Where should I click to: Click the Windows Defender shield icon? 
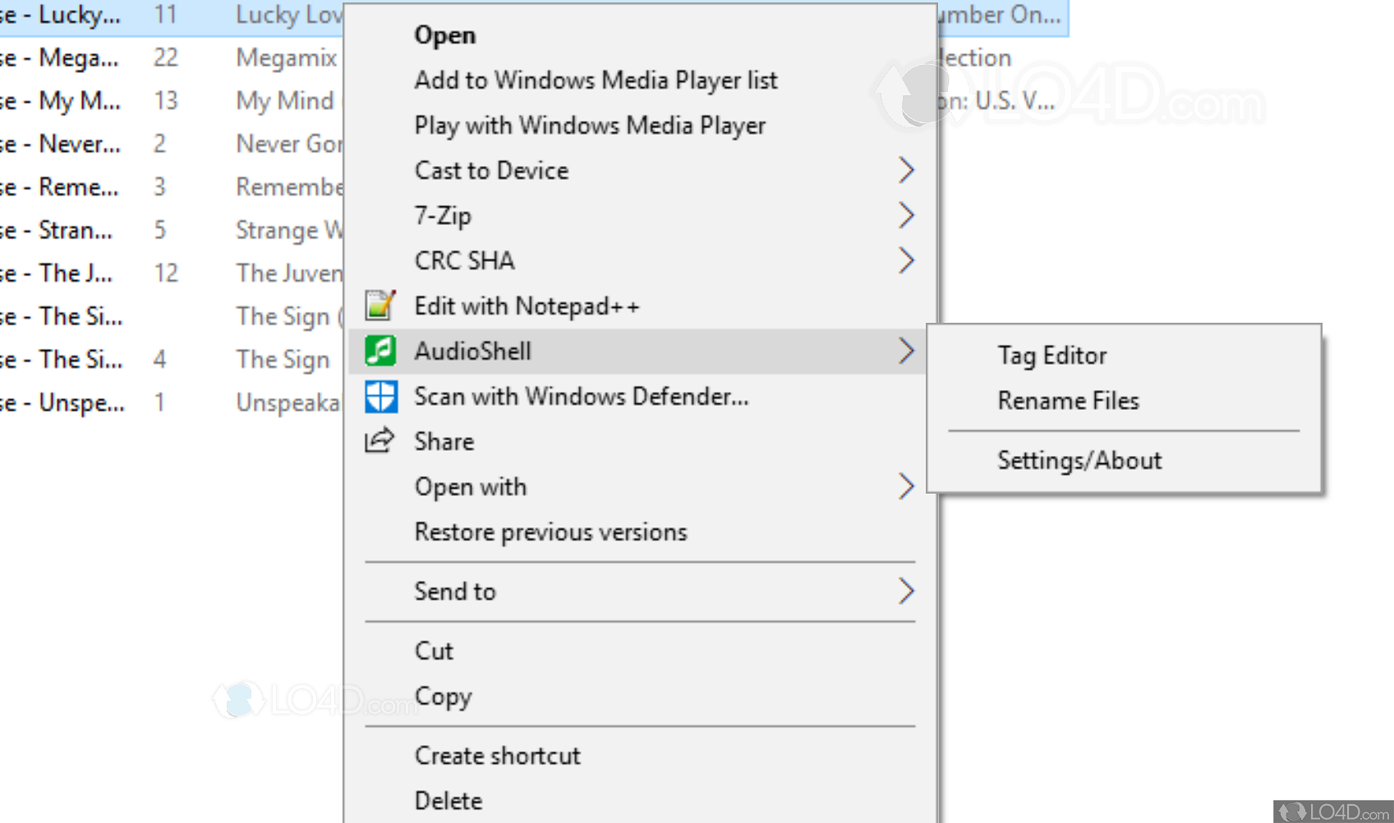point(380,397)
